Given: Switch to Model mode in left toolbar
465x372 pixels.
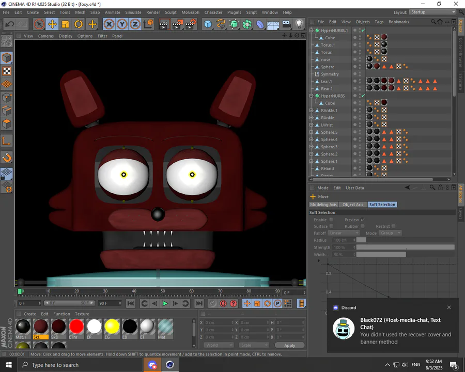Looking at the screenshot, I should pos(7,58).
